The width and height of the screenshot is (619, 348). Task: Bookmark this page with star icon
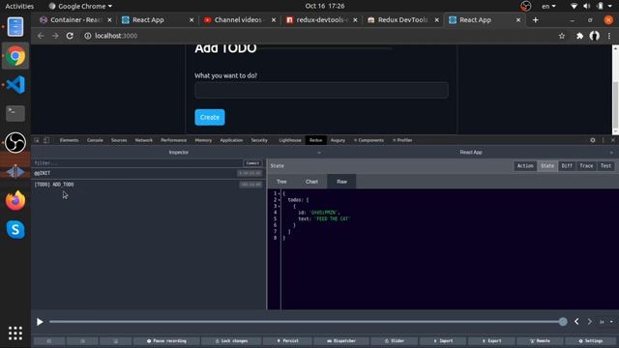point(562,36)
